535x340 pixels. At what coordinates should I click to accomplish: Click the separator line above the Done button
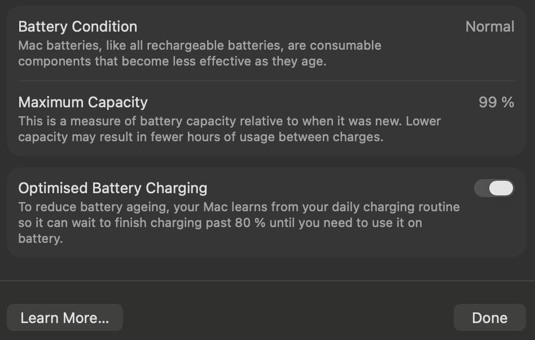pos(267,281)
